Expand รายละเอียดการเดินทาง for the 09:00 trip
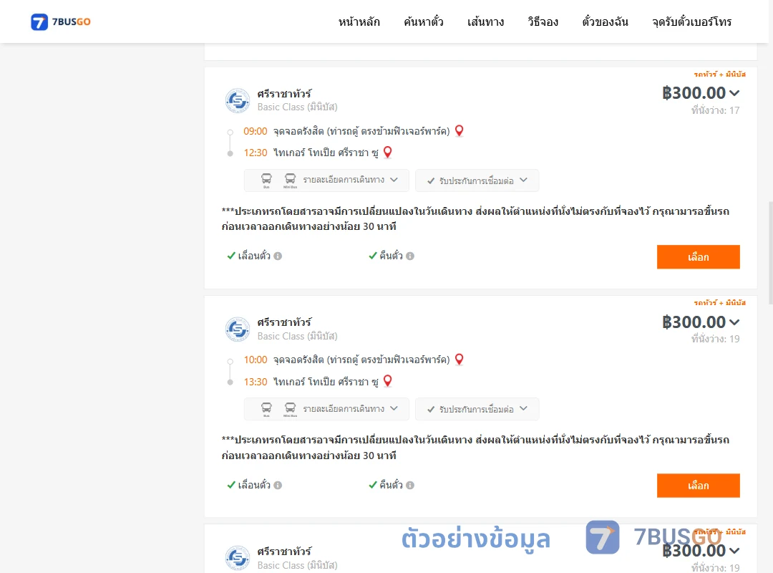 click(326, 180)
